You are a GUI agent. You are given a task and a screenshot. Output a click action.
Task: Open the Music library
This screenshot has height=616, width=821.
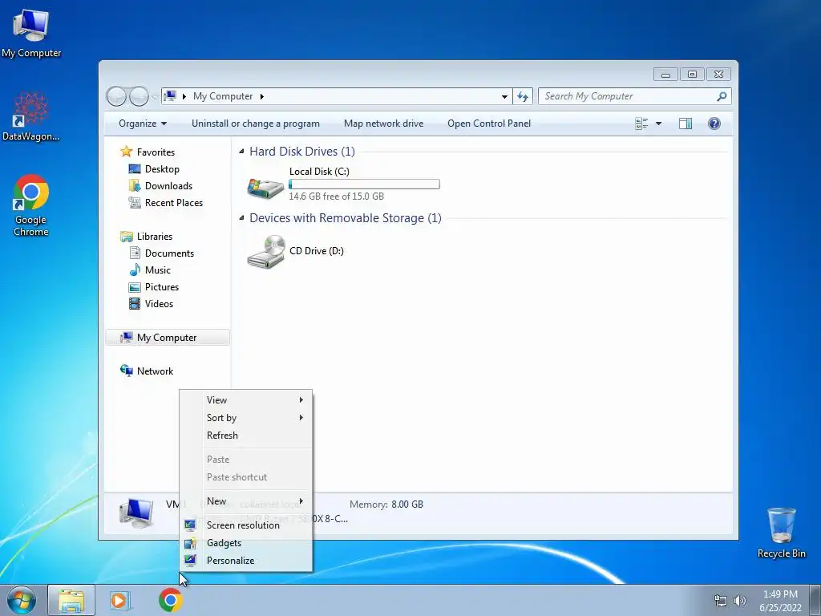pyautogui.click(x=158, y=269)
